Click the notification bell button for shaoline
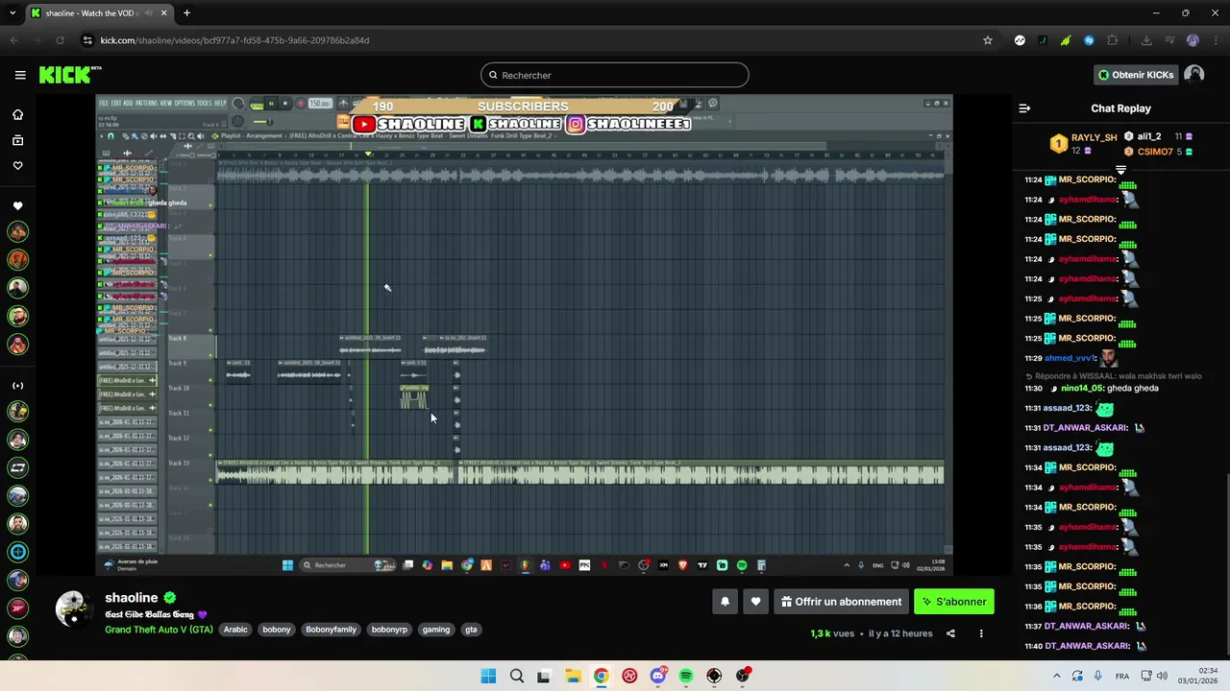The image size is (1230, 691). point(725,602)
